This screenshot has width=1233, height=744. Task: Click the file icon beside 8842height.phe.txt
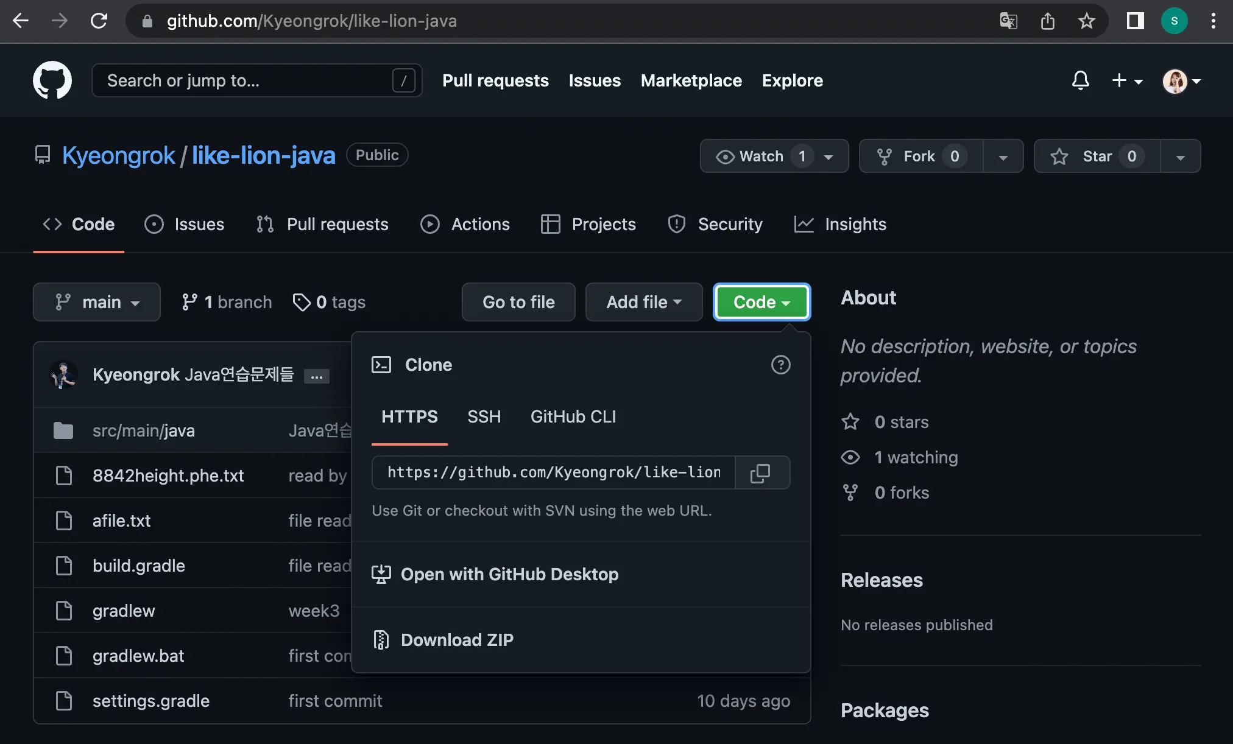coord(63,476)
